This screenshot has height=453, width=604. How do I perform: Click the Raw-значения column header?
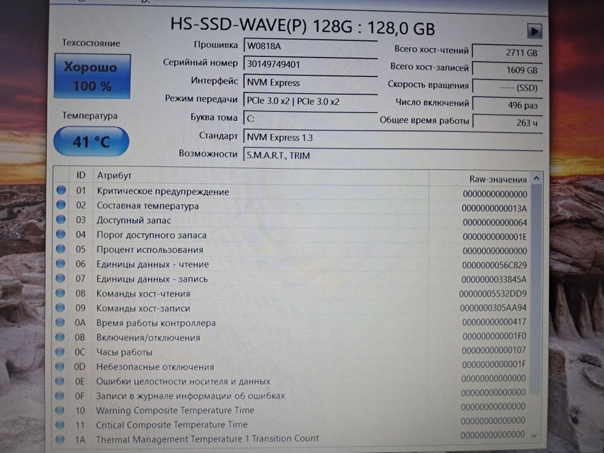pos(480,179)
